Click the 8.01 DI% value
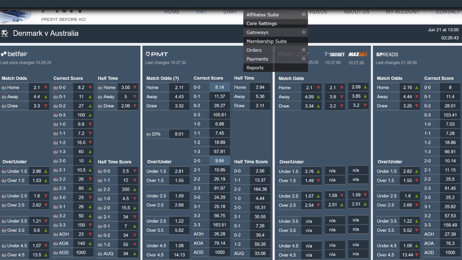462x260 pixels. click(179, 134)
